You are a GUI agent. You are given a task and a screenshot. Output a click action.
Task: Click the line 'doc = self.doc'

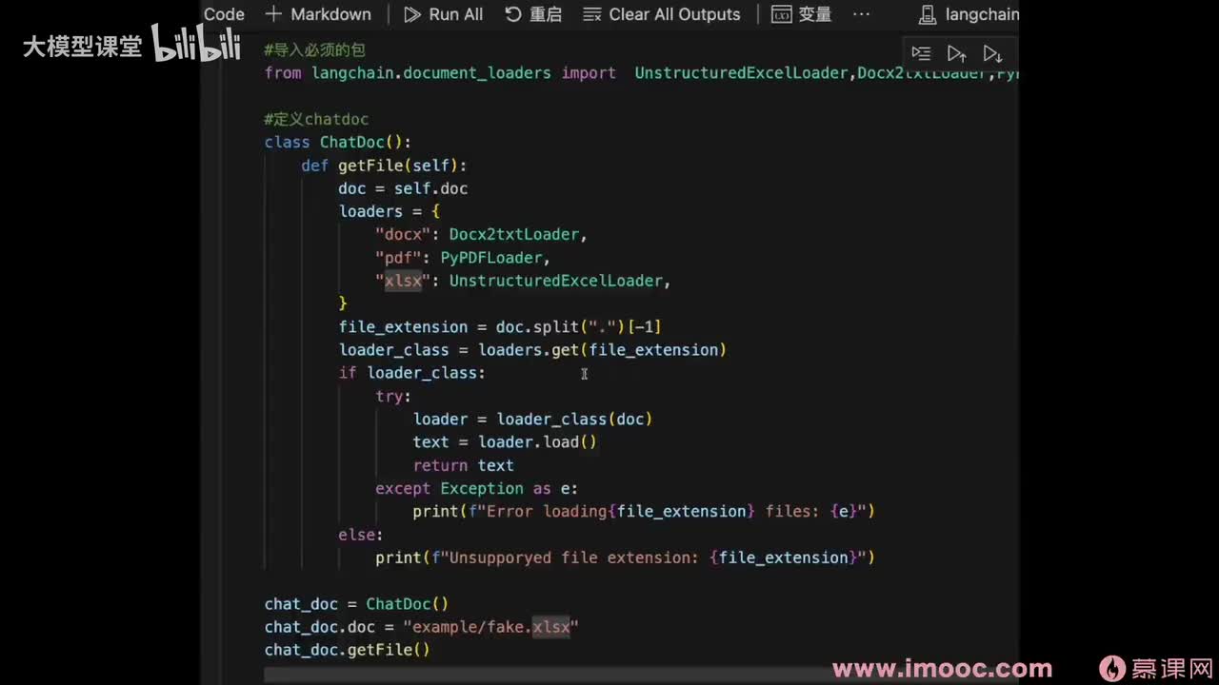point(403,188)
